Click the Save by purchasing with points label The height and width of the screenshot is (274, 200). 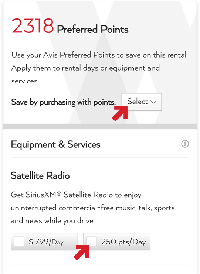63,102
